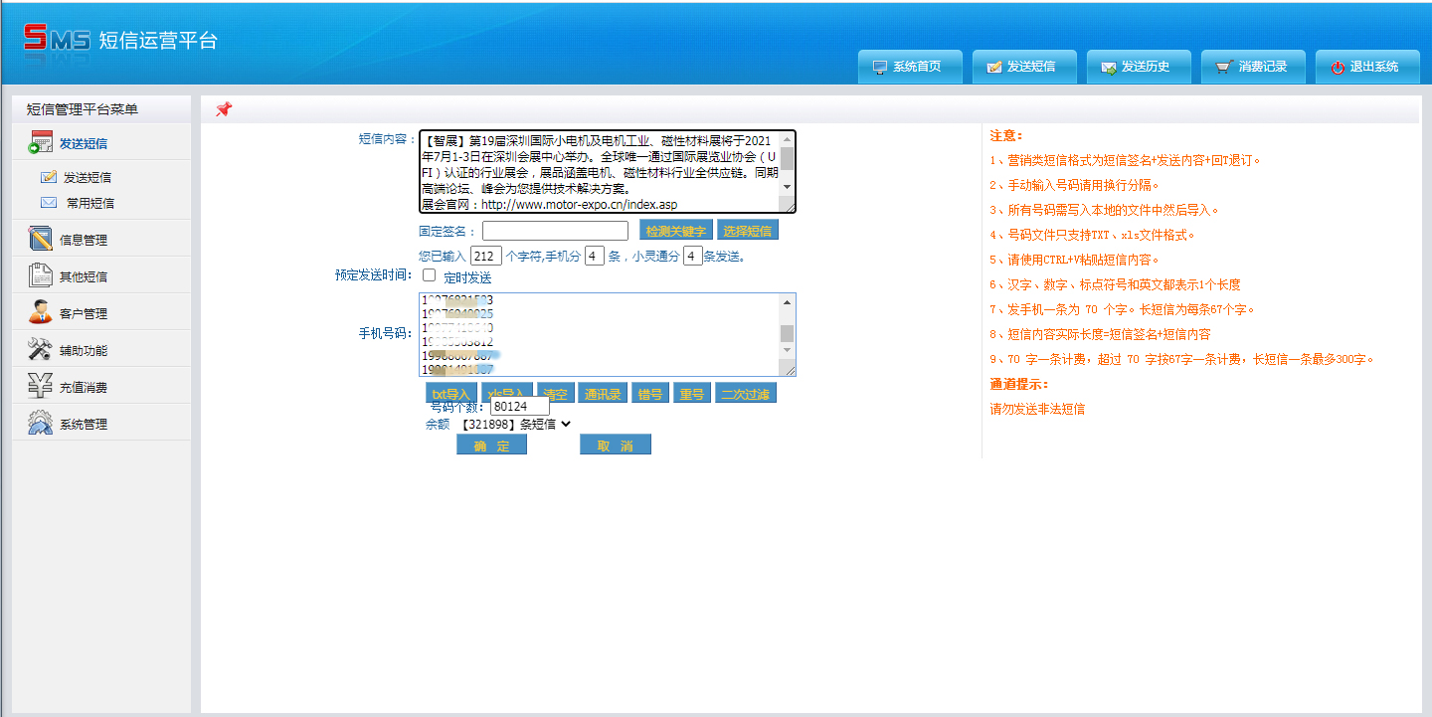1432x717 pixels.
Task: Click the pushpin icon in header bar
Action: tap(224, 109)
